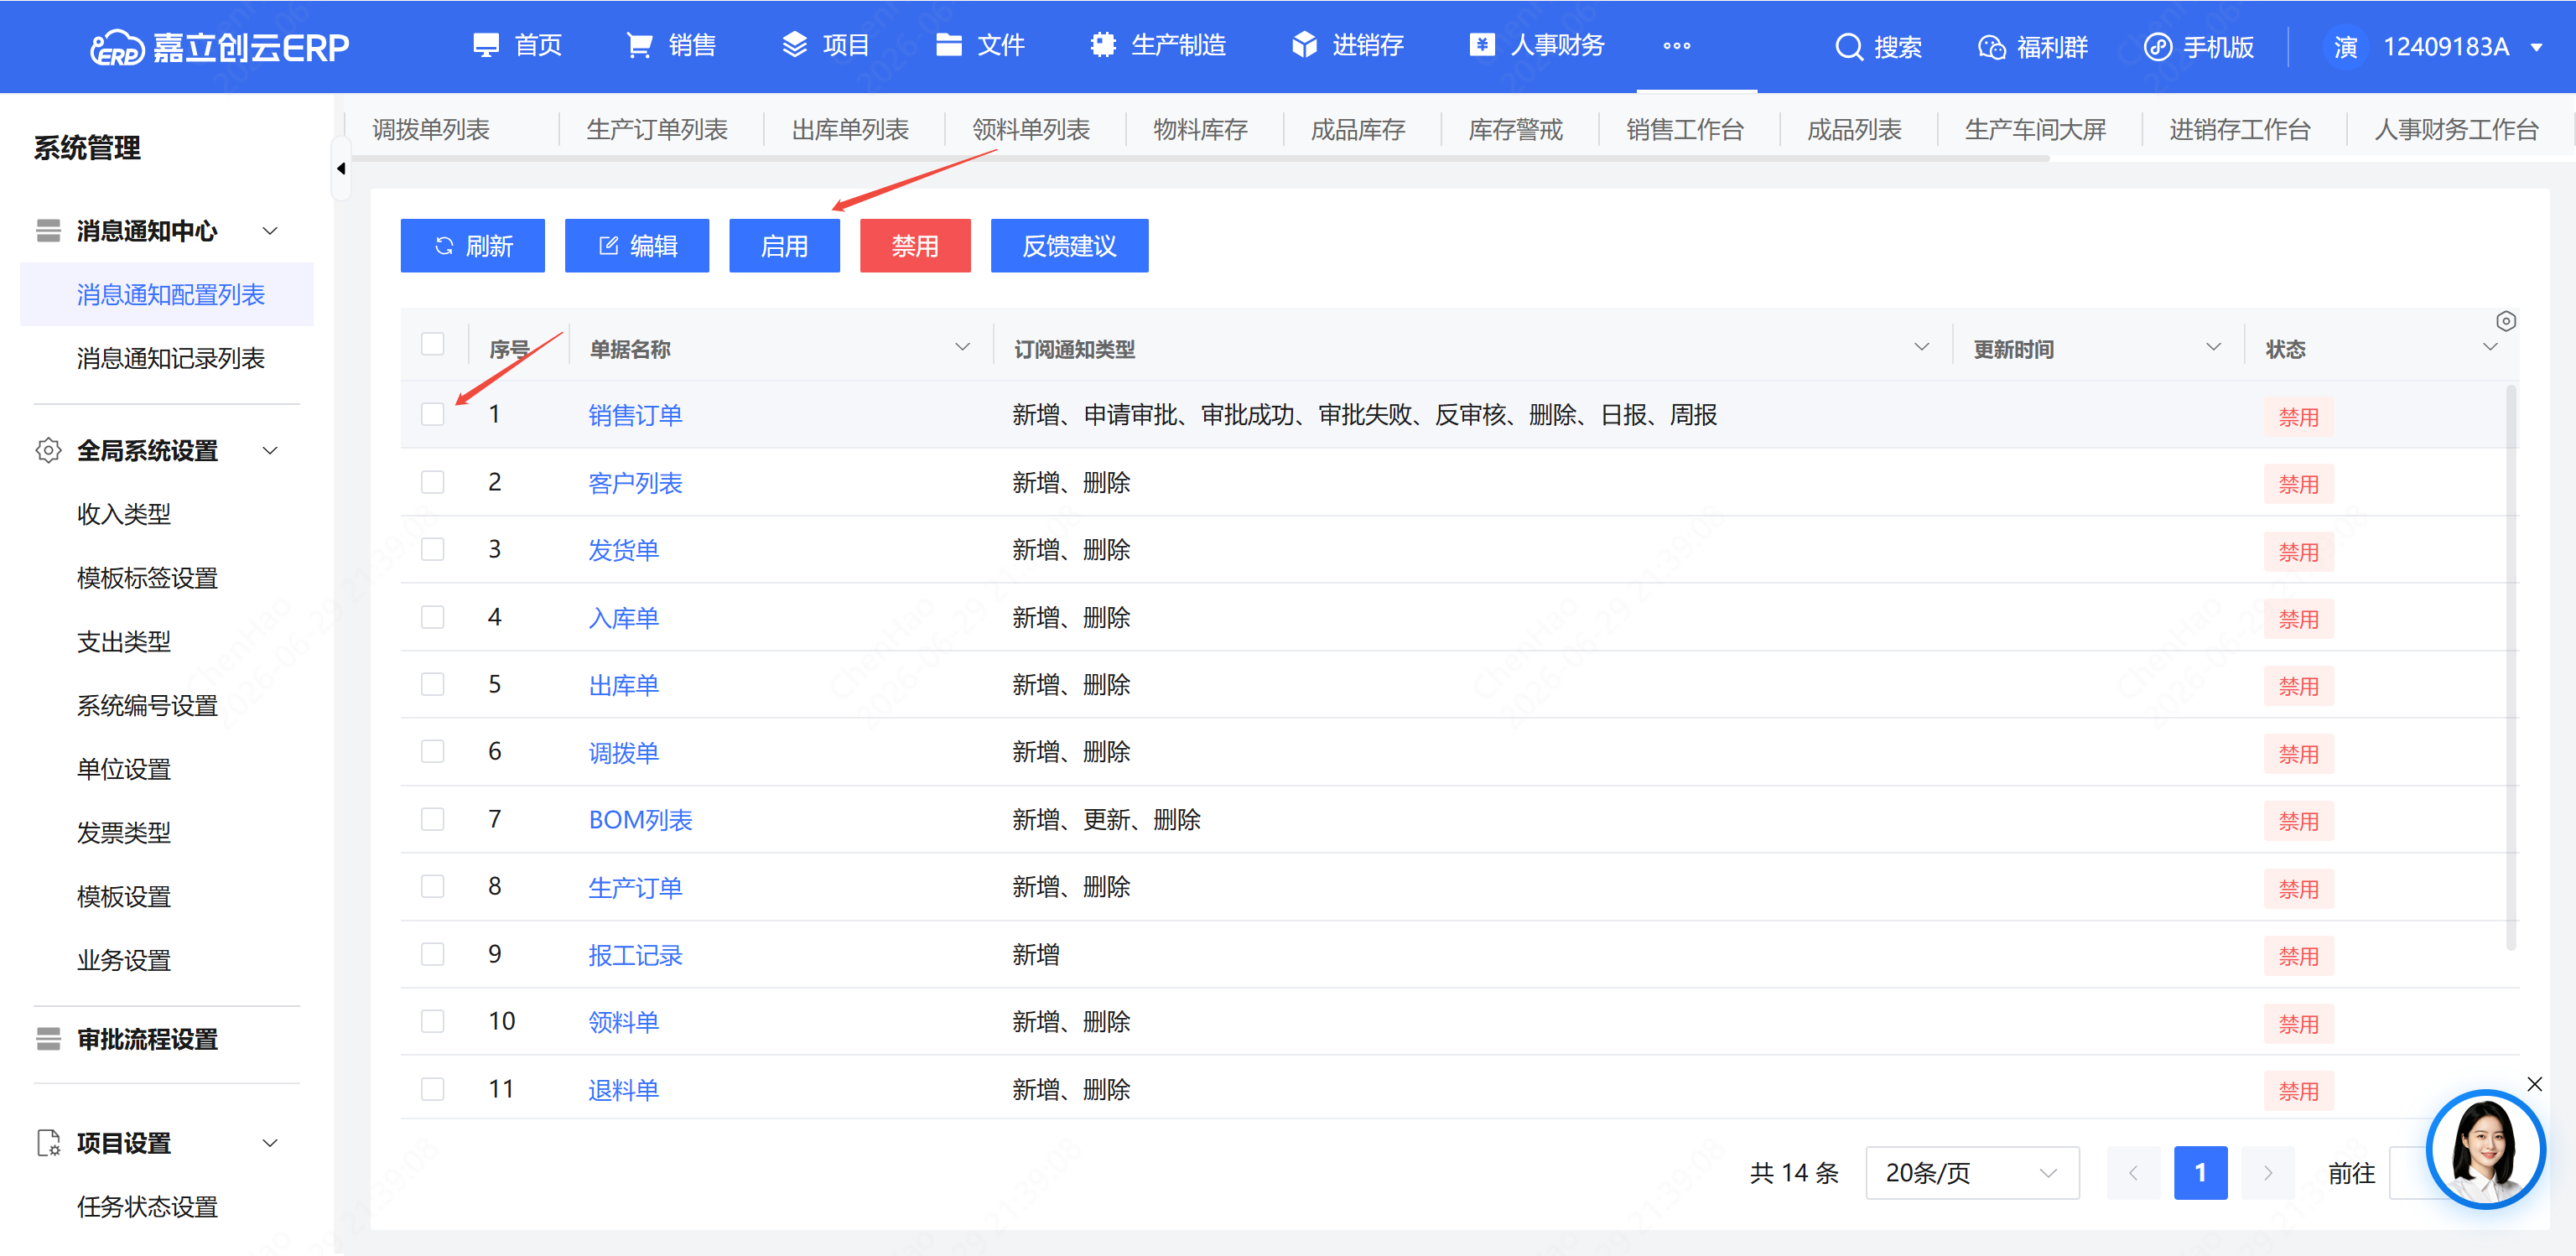The image size is (2576, 1256).
Task: Collapse the 全局系统设置 chevron
Action: pos(270,451)
